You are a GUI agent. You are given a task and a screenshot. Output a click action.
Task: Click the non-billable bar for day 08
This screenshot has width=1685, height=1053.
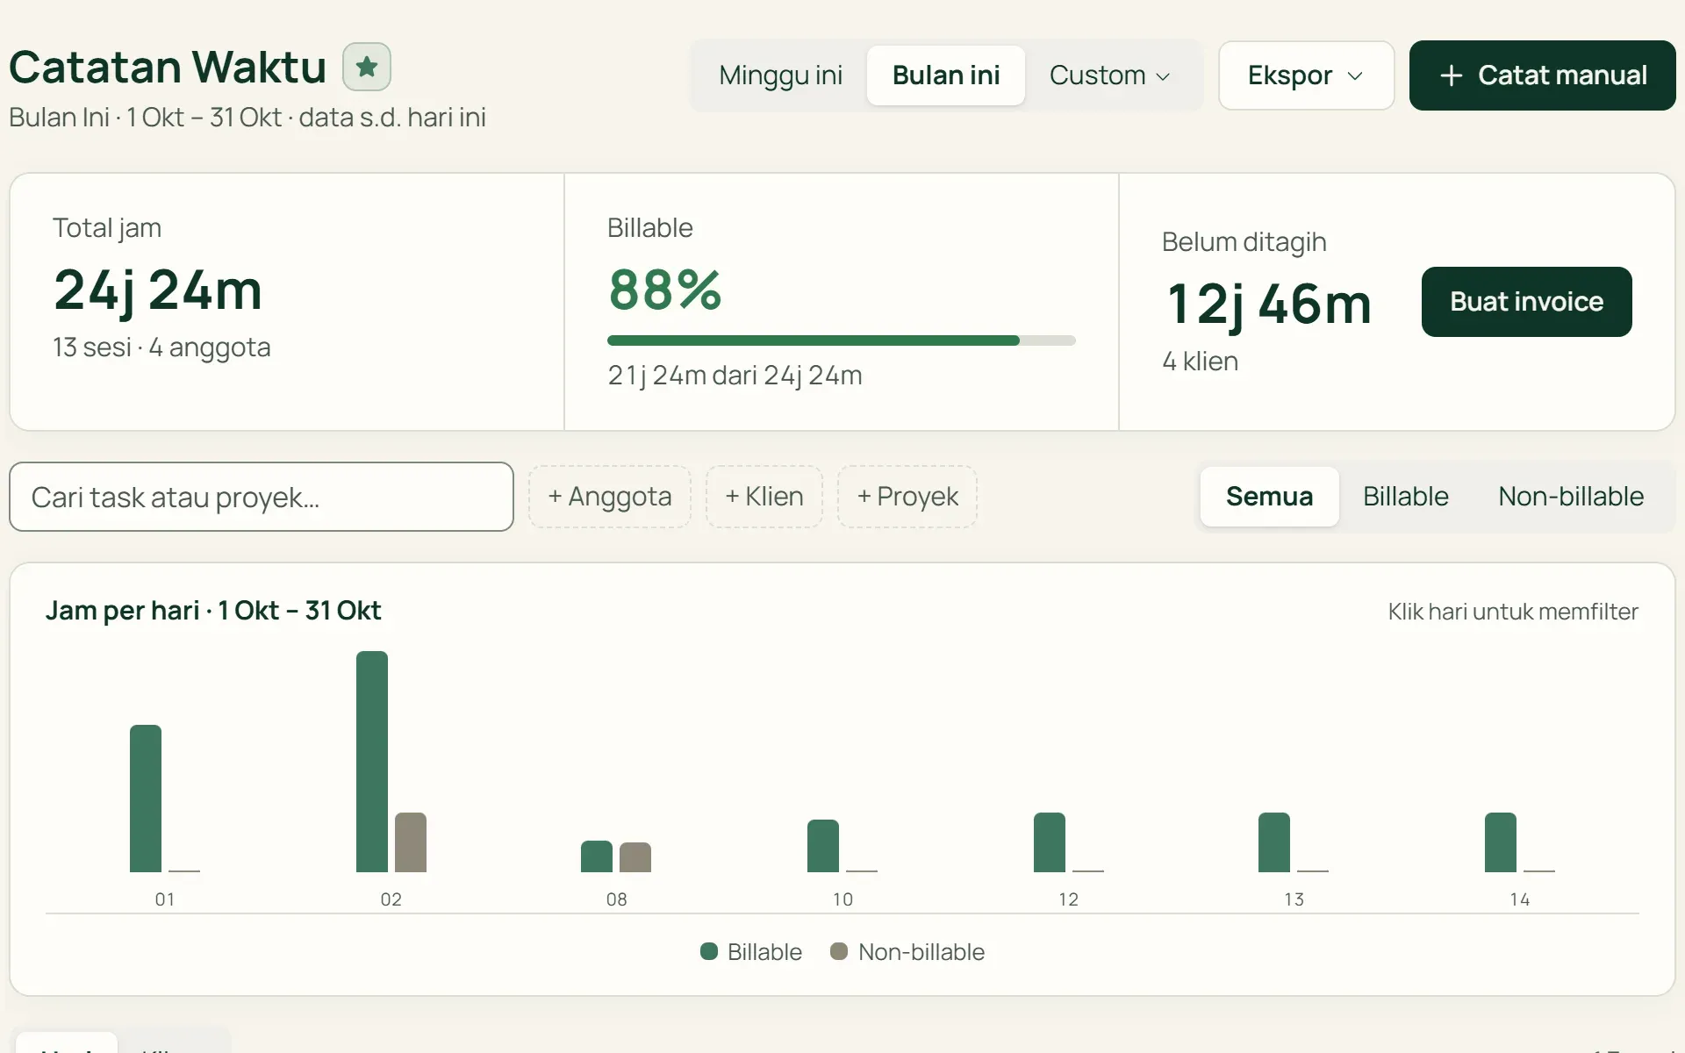pos(635,857)
